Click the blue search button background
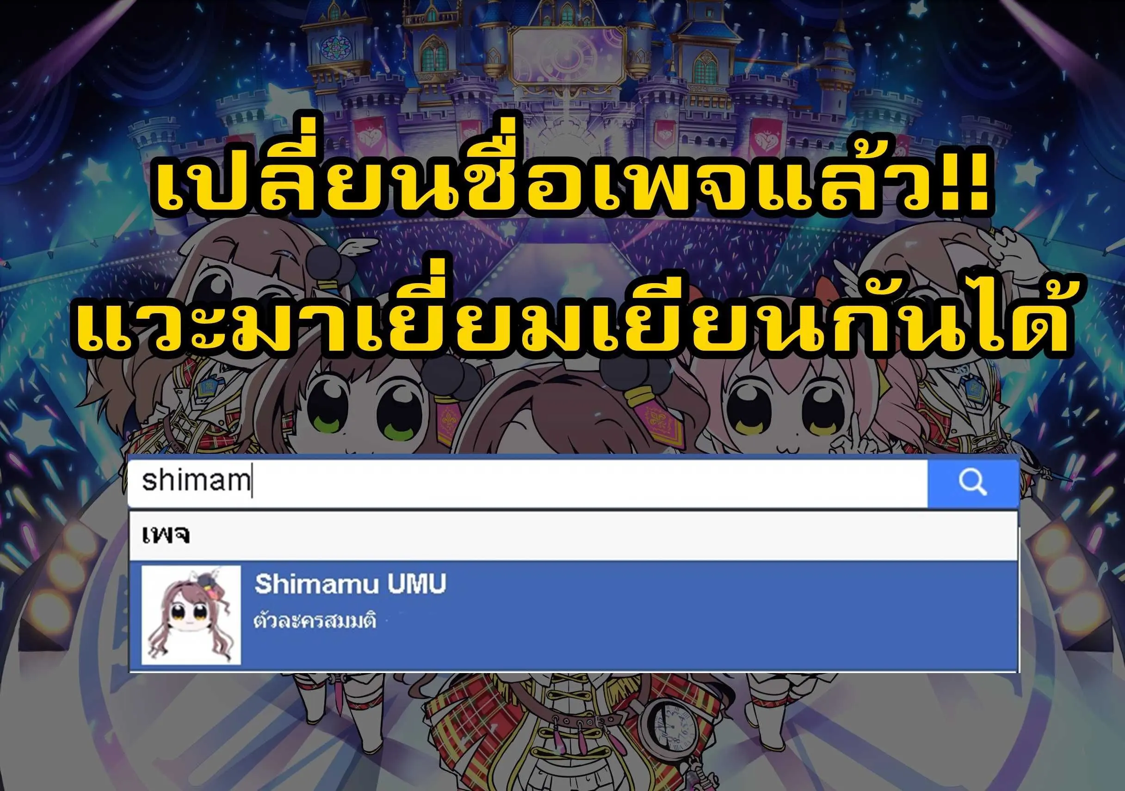The width and height of the screenshot is (1125, 791). (x=973, y=483)
